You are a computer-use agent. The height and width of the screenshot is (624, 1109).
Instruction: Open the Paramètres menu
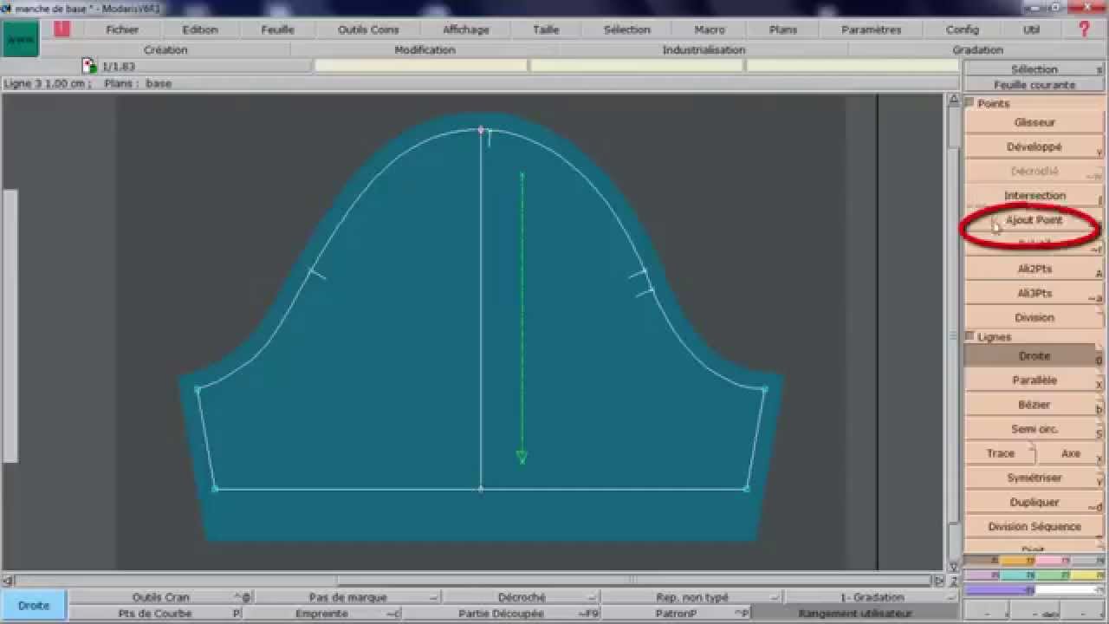tap(872, 29)
